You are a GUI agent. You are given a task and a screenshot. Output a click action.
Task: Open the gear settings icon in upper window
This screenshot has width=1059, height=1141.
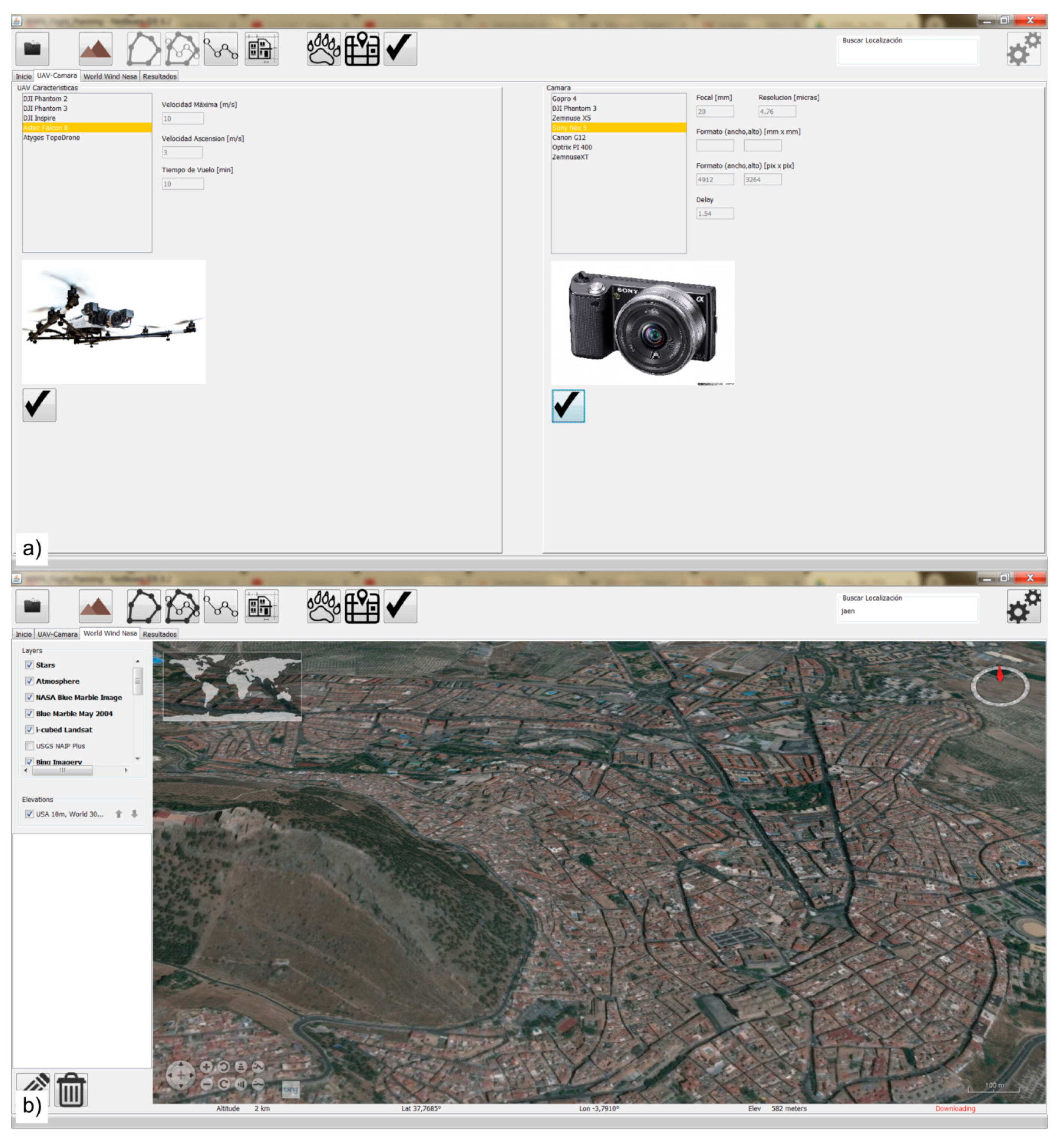1023,49
